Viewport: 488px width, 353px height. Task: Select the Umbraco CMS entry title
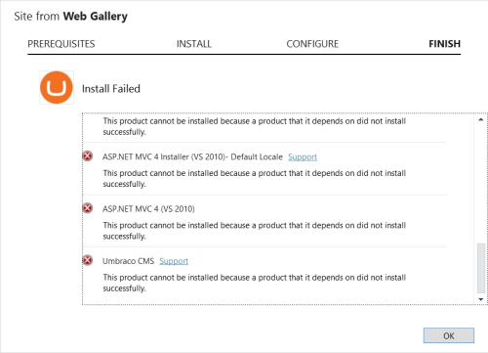[128, 261]
